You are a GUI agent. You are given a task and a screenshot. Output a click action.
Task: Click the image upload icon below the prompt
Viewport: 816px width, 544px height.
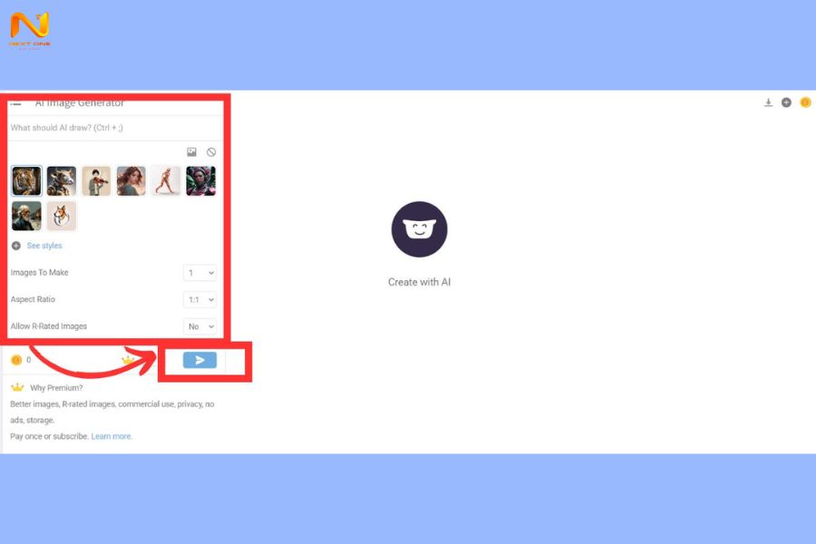(191, 152)
